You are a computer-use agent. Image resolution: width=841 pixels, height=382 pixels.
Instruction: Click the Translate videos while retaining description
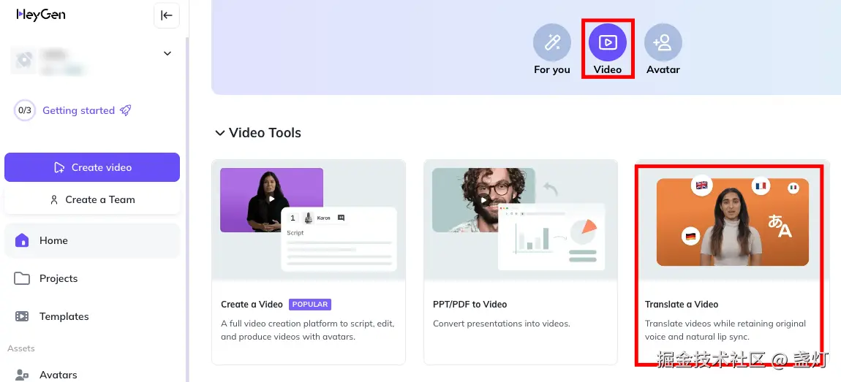tap(725, 330)
